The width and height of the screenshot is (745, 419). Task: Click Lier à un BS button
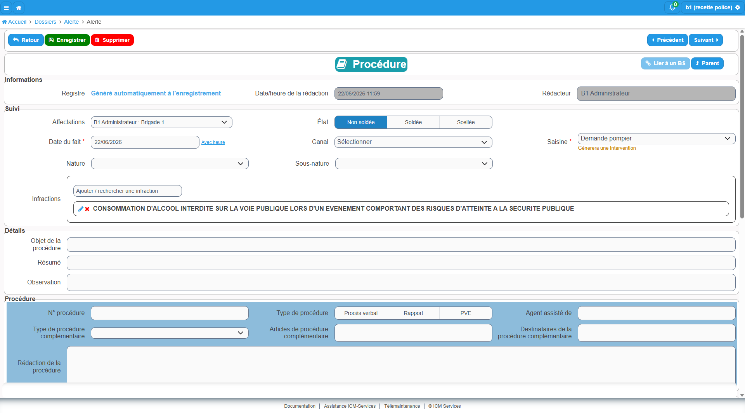665,63
